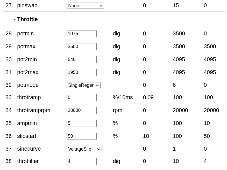Collapse the Throttle section header
Screen dimensions: 227x170
(26, 19)
